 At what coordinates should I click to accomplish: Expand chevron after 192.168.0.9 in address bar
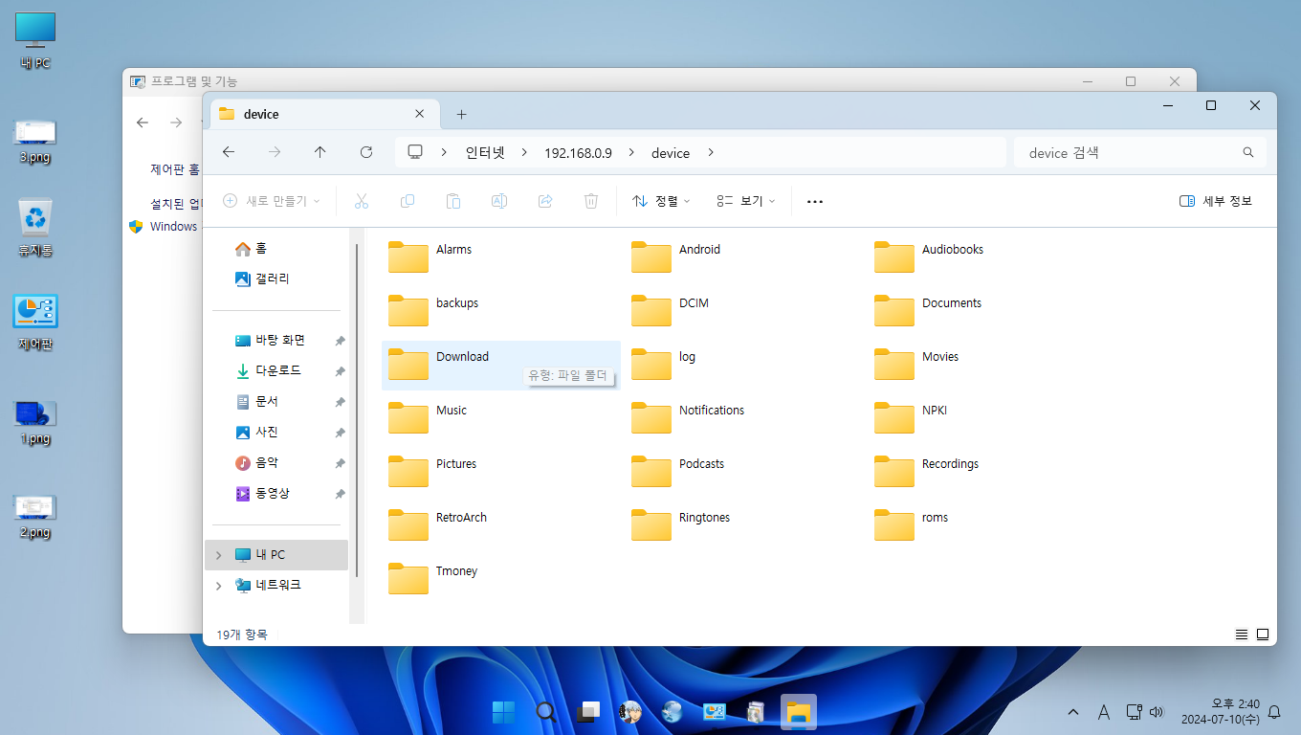(x=631, y=153)
